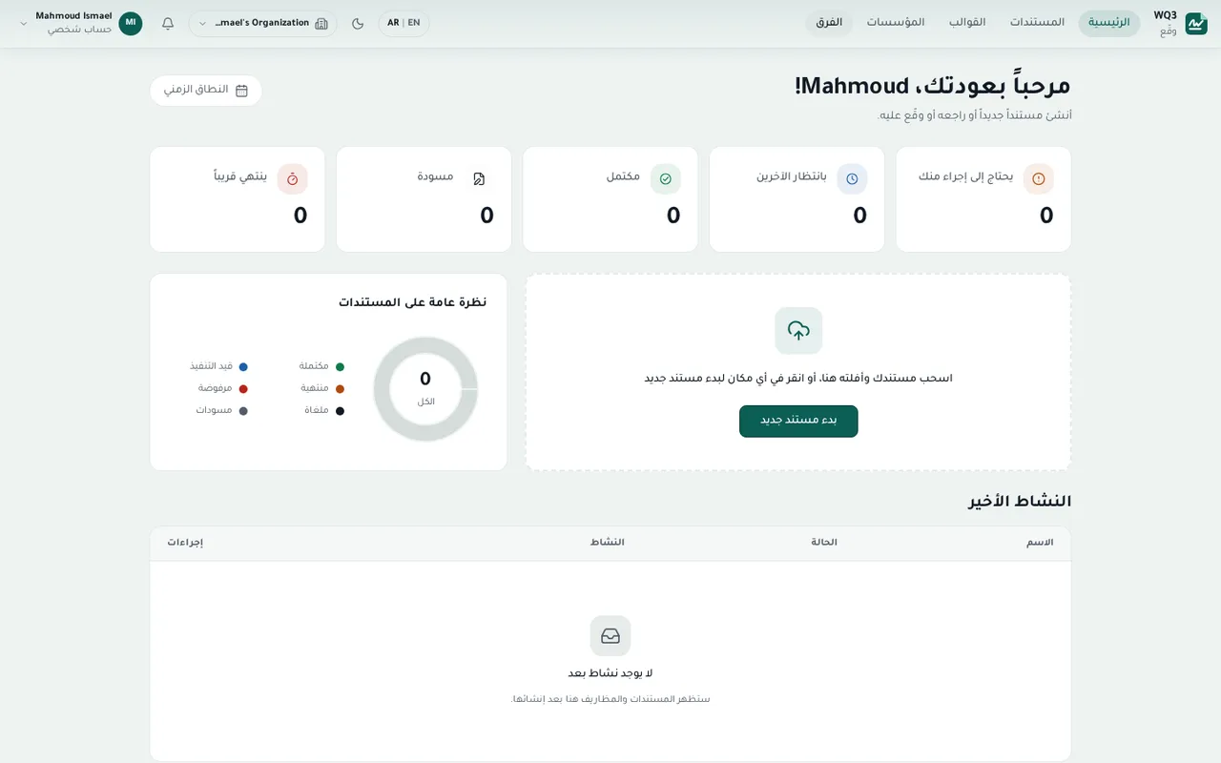1221x763 pixels.
Task: Click the donut chart in documents overview
Action: click(x=425, y=389)
